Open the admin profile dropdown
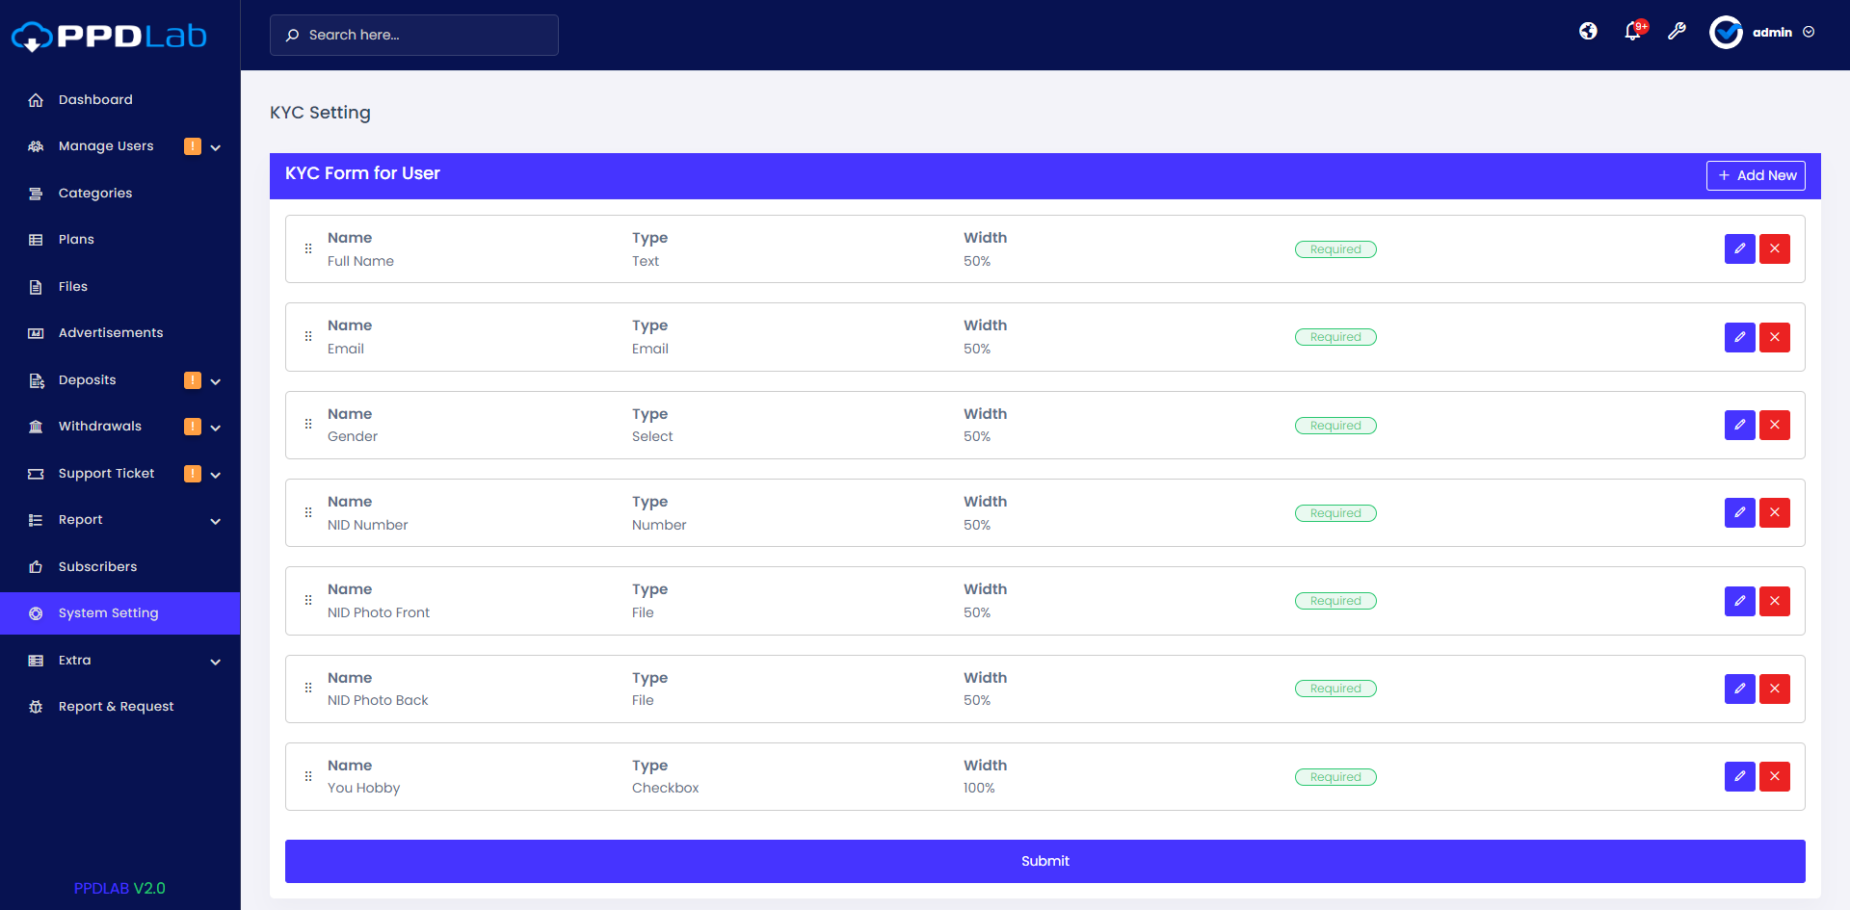The image size is (1850, 910). [x=1762, y=32]
